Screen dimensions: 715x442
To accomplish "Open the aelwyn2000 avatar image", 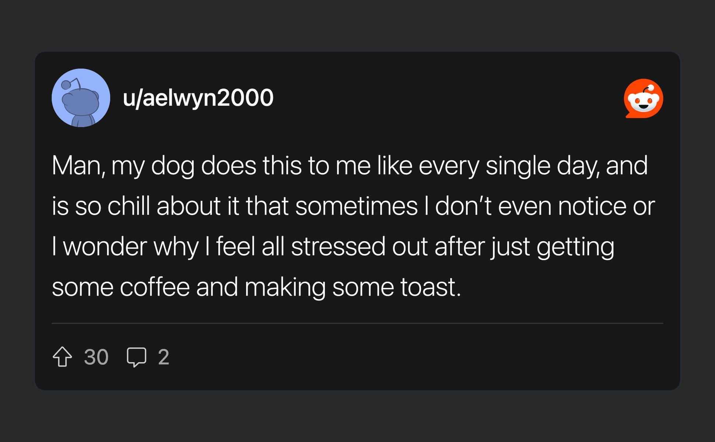I will click(x=81, y=98).
